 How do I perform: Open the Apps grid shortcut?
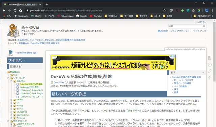[4, 16]
